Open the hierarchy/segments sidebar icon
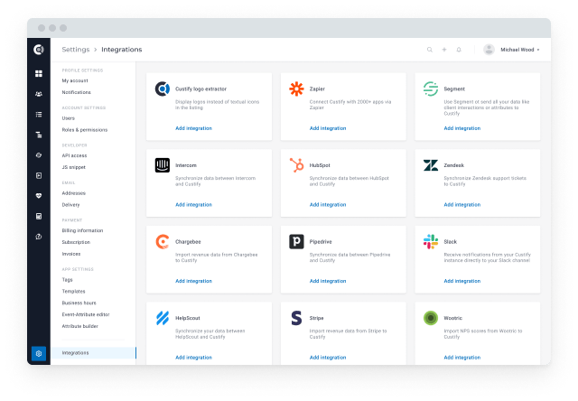The width and height of the screenshot is (578, 401). click(39, 135)
